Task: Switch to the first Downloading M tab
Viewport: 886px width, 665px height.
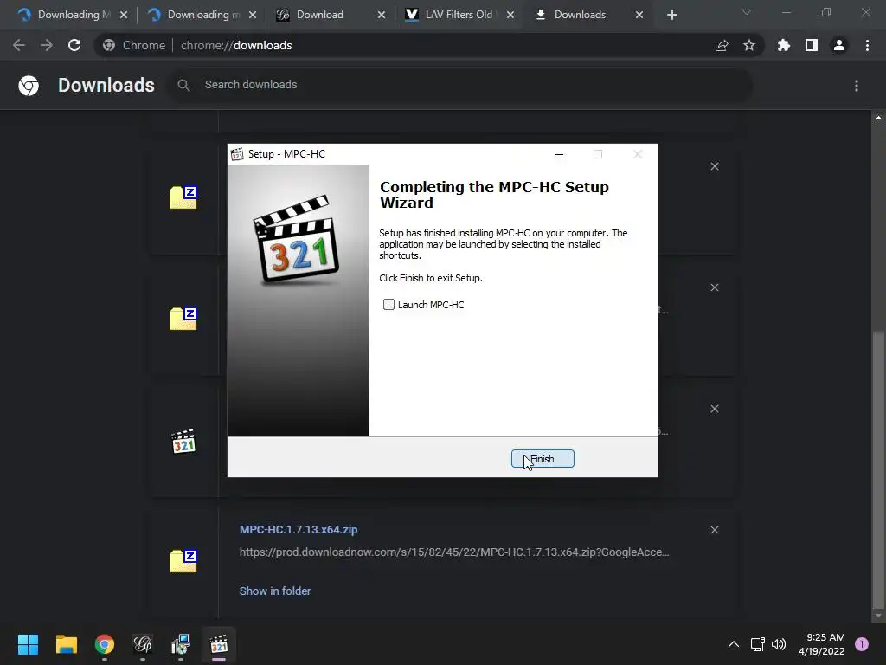Action: 74,15
